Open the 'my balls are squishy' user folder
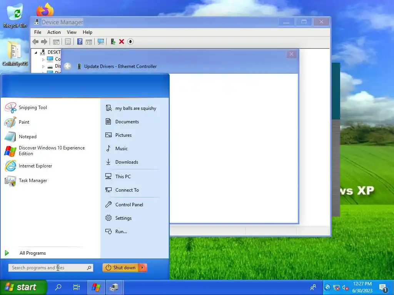The height and width of the screenshot is (295, 394). (131, 108)
